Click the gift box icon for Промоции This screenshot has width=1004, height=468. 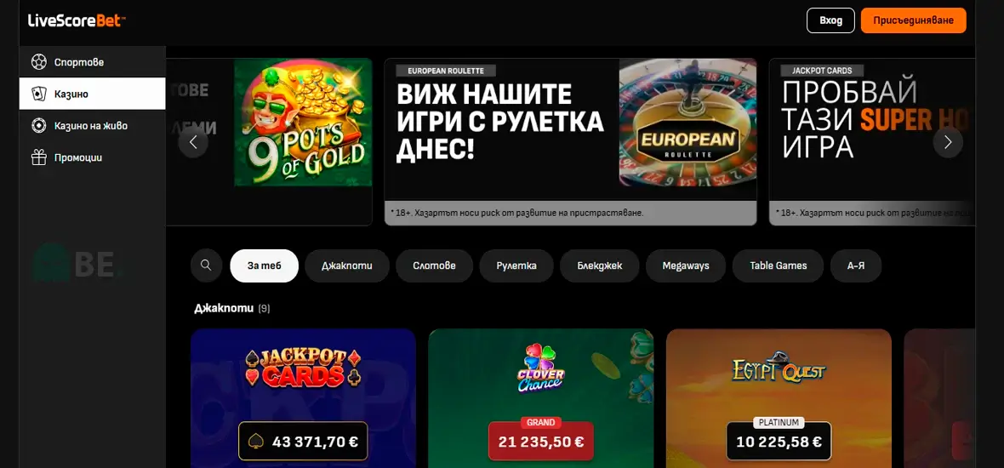tap(39, 157)
